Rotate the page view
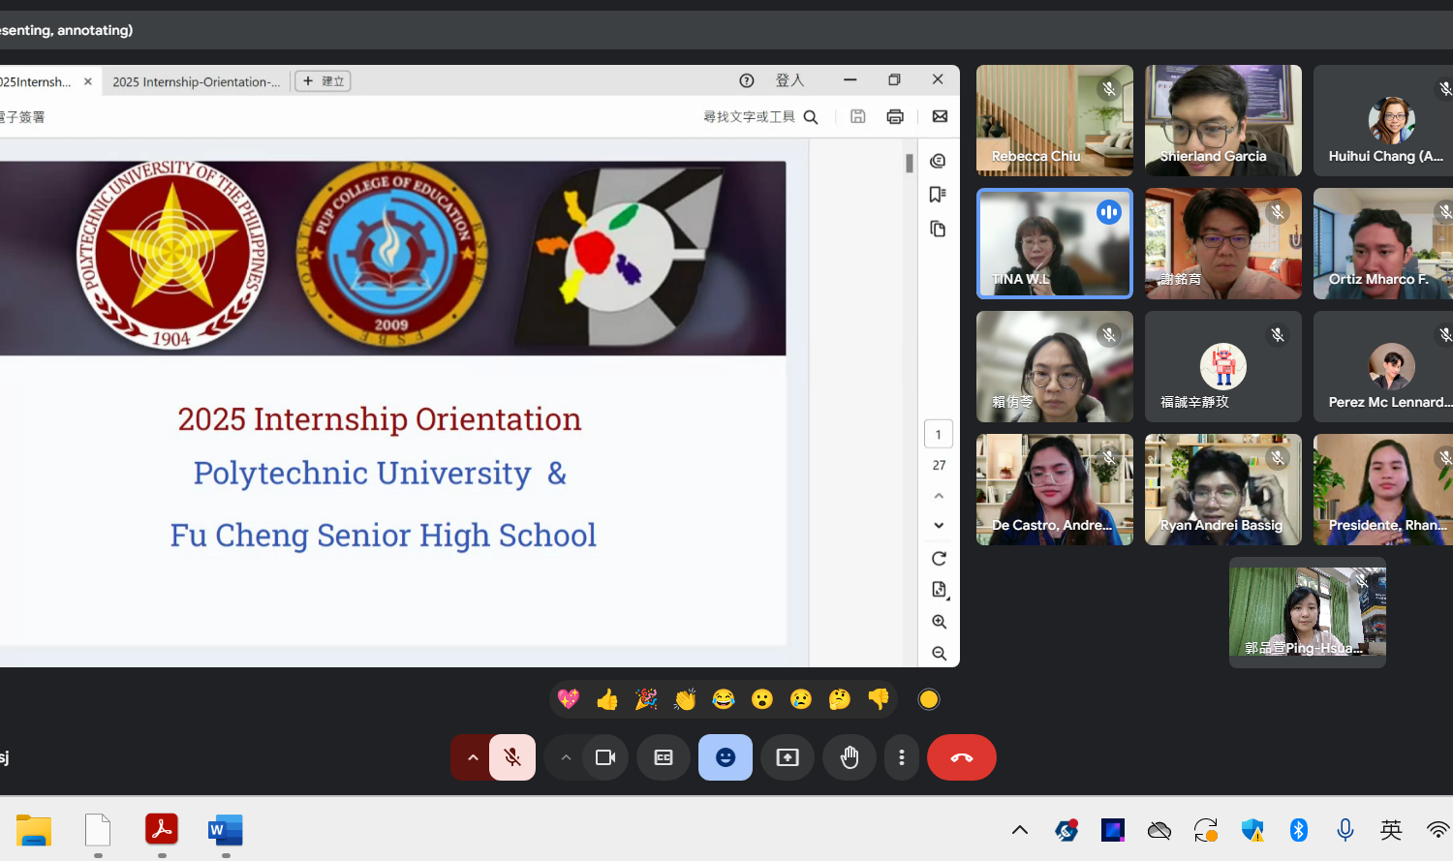The height and width of the screenshot is (861, 1453). click(939, 559)
